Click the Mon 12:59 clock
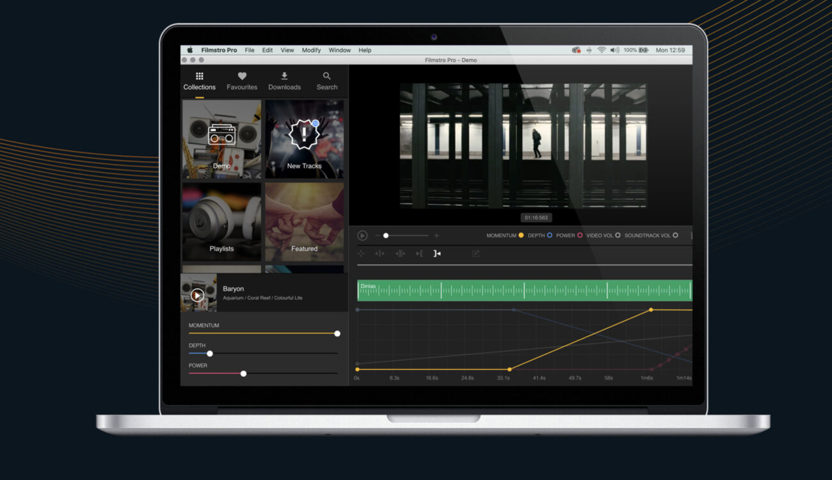The height and width of the screenshot is (480, 832). tap(670, 50)
